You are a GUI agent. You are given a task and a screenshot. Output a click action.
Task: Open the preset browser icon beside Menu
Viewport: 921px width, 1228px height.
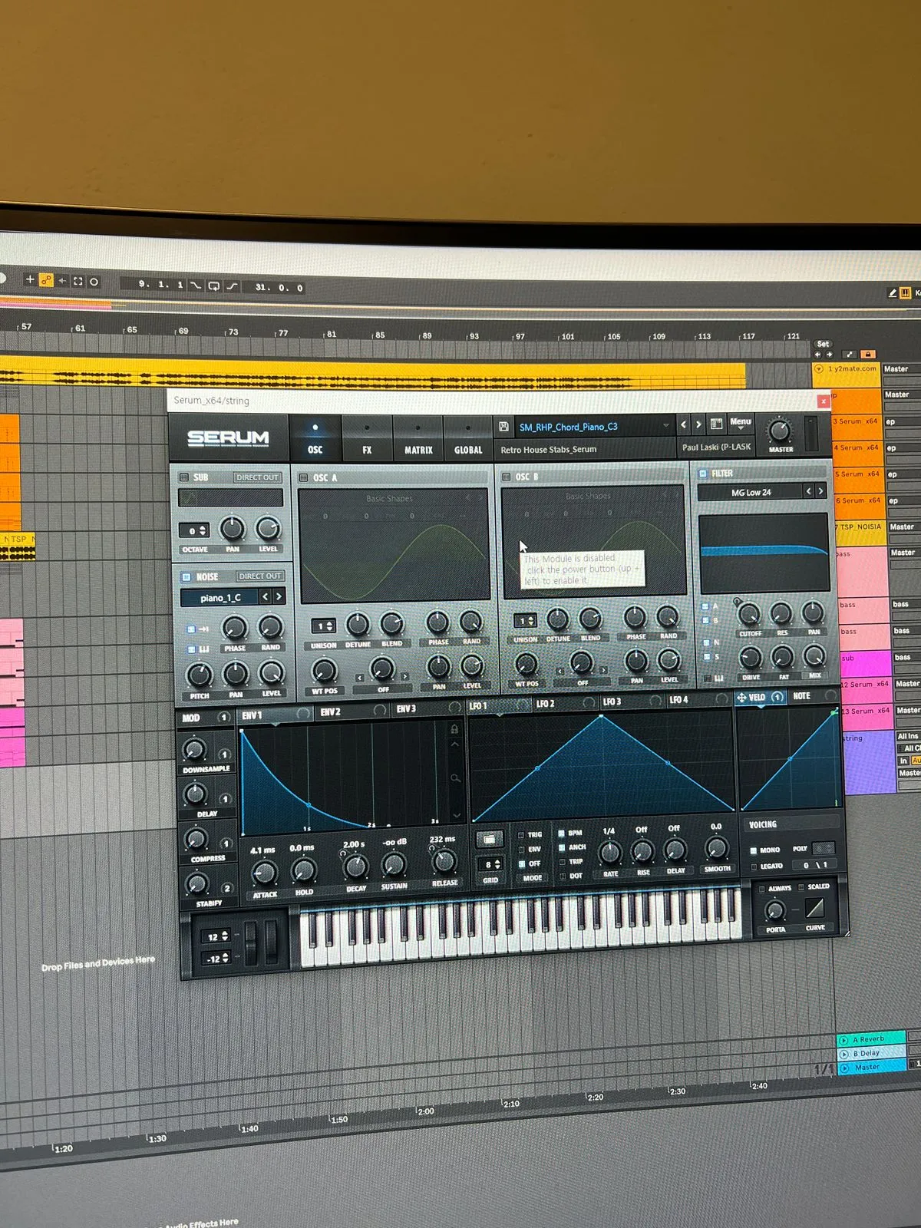pyautogui.click(x=716, y=424)
